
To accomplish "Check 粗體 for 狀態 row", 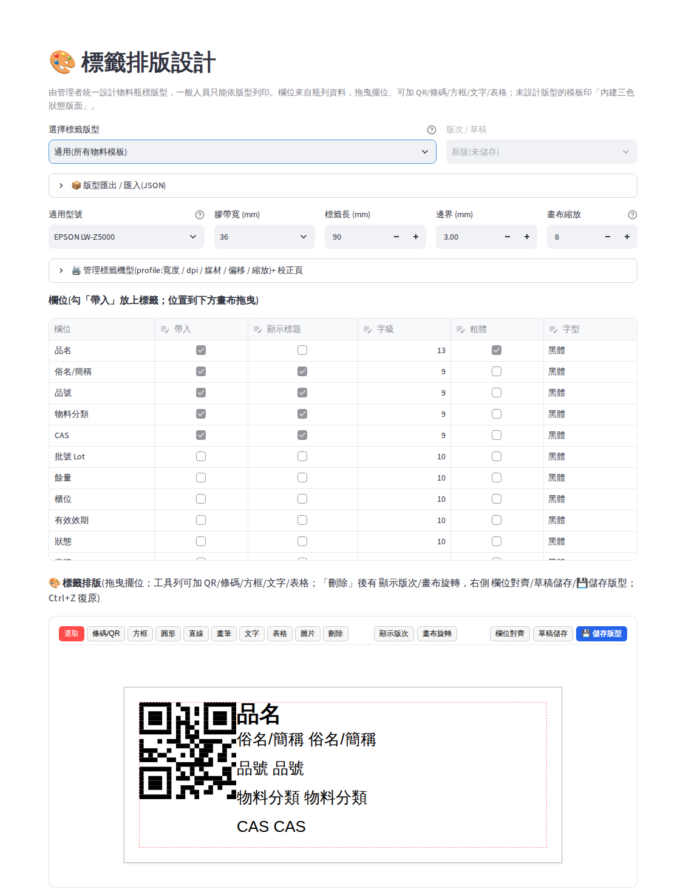I will [497, 541].
